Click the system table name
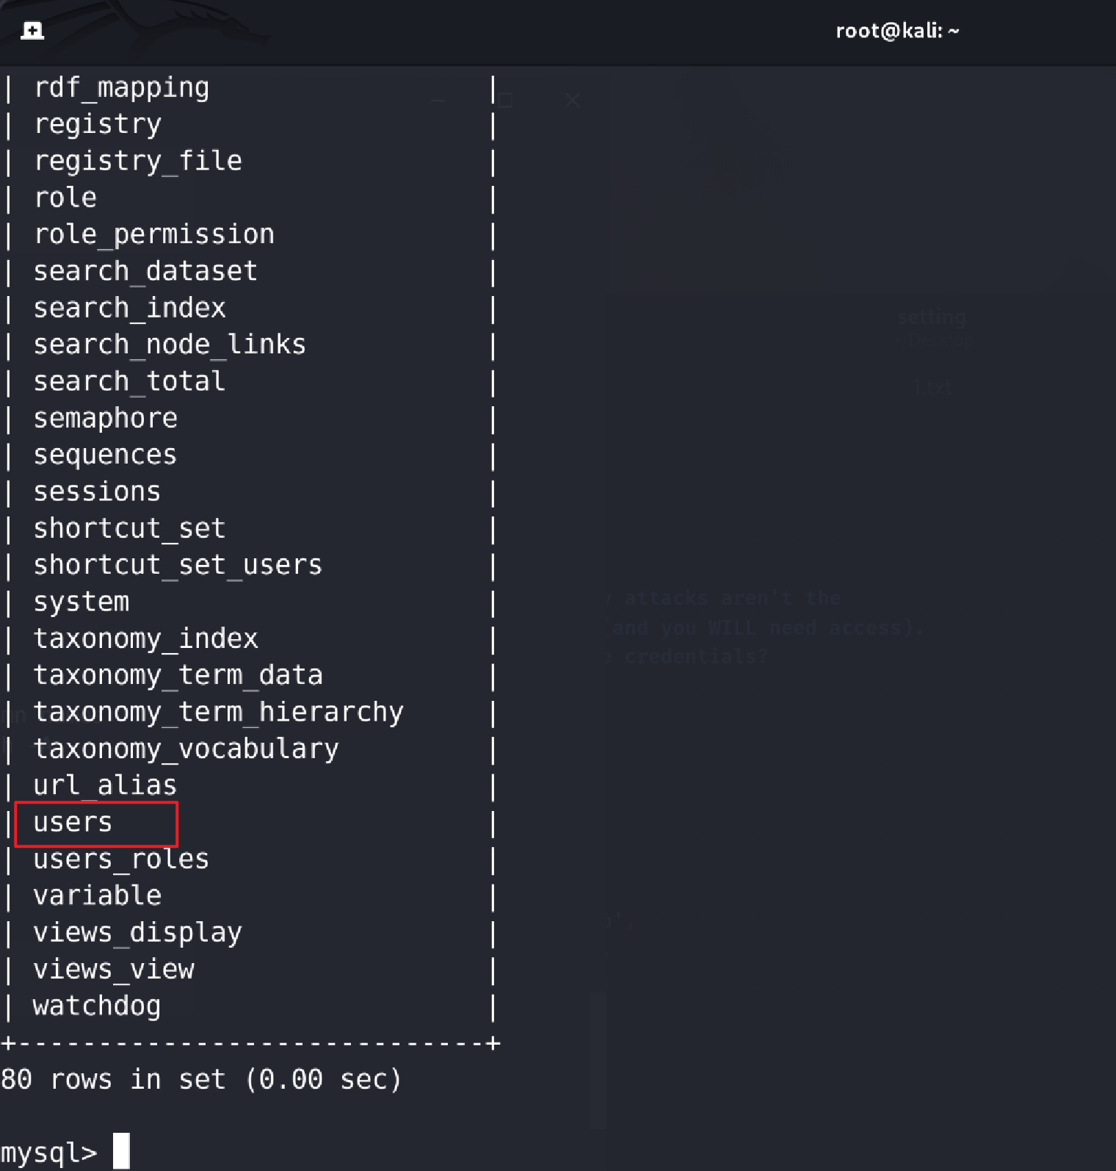Image resolution: width=1116 pixels, height=1171 pixels. click(x=81, y=602)
